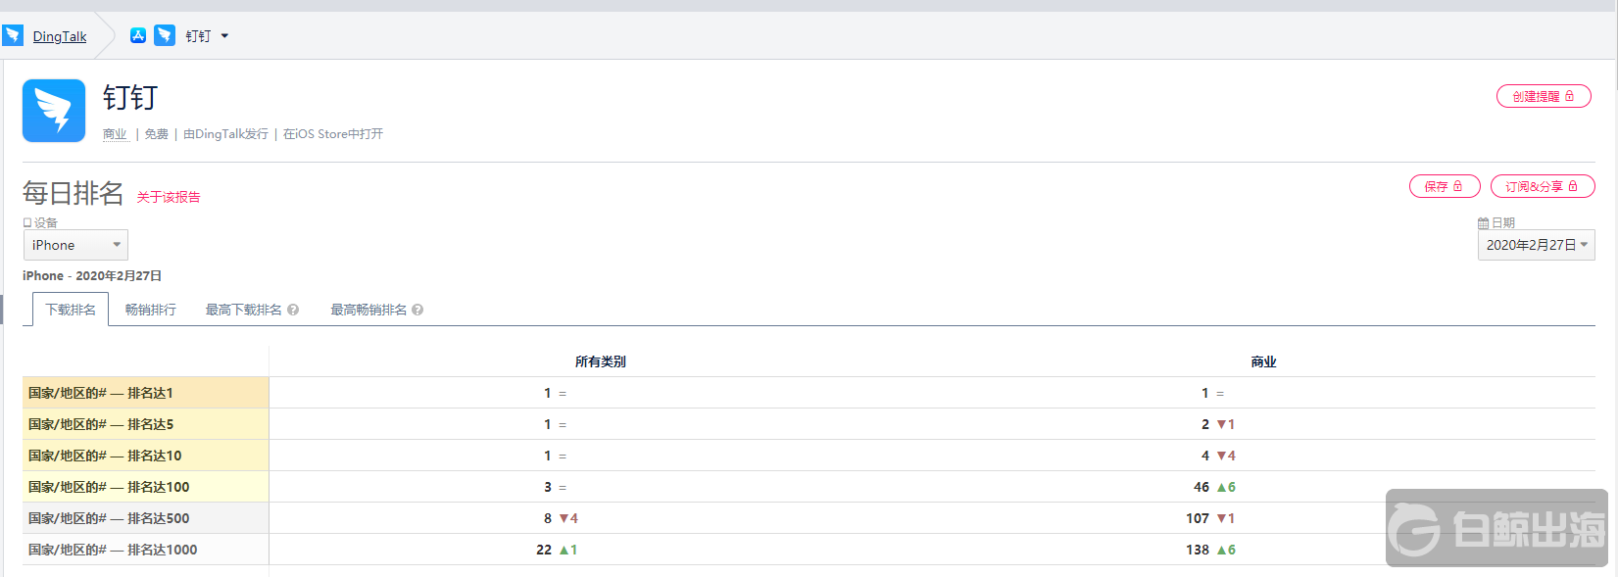Click 商业 value 2 in 排名达5 row
Image resolution: width=1618 pixels, height=577 pixels.
tap(1205, 424)
